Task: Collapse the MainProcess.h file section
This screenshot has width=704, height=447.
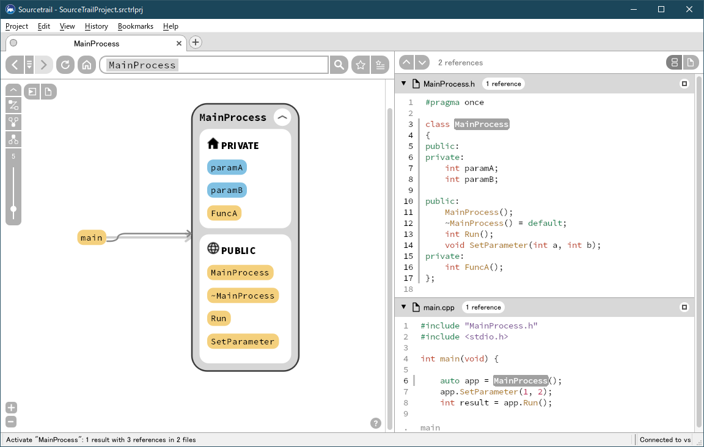Action: 403,84
